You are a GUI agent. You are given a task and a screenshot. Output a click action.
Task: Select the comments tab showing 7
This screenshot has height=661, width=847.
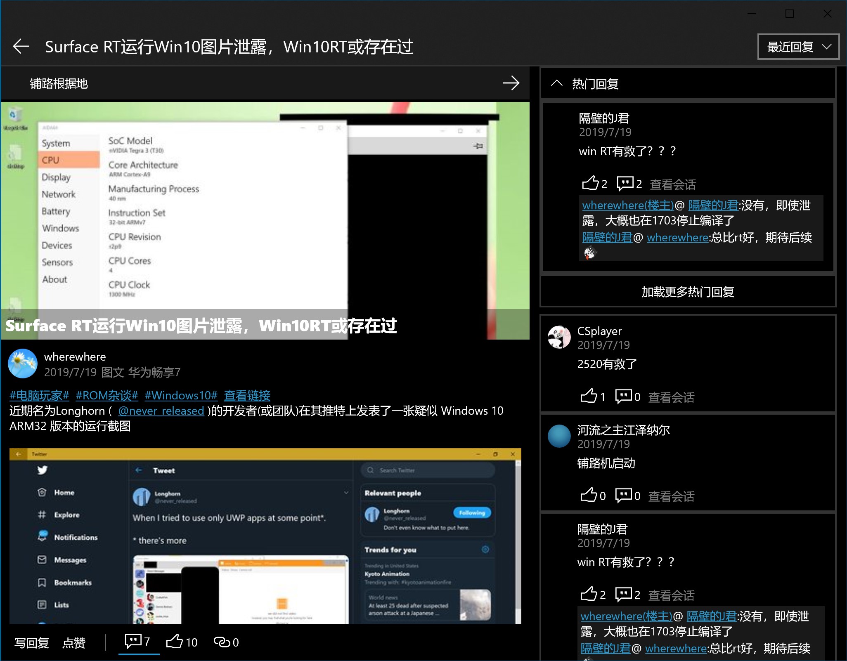[138, 642]
